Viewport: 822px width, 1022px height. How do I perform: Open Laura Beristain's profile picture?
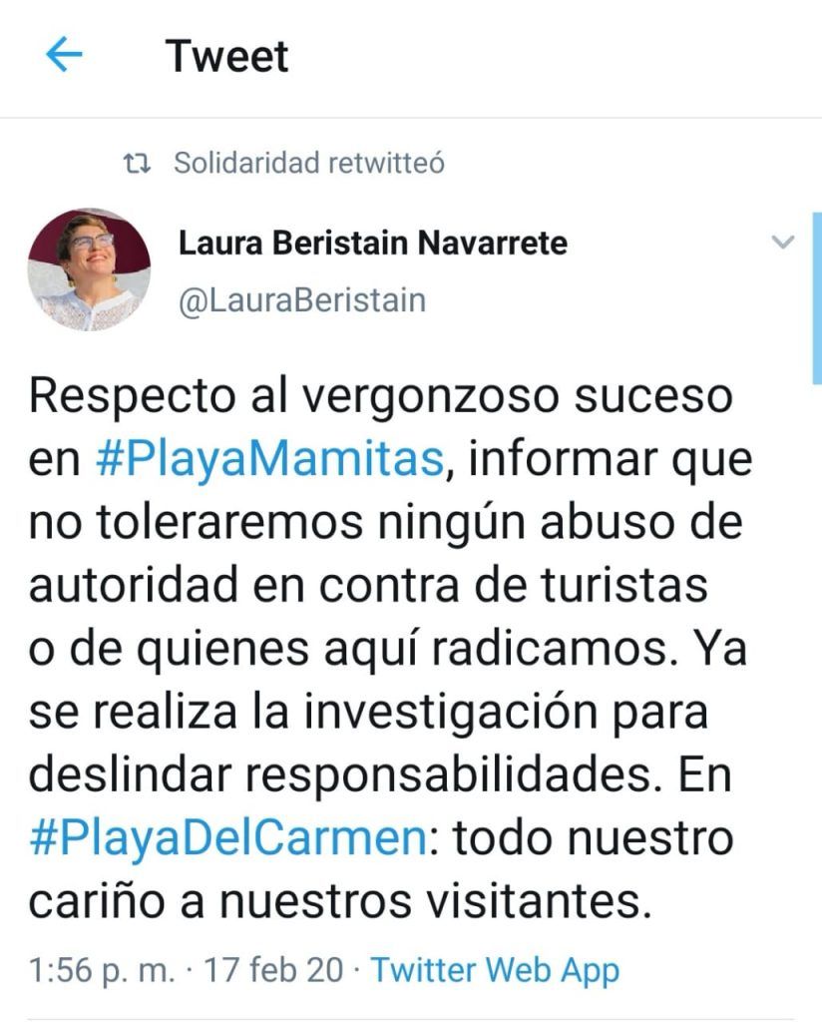coord(89,269)
